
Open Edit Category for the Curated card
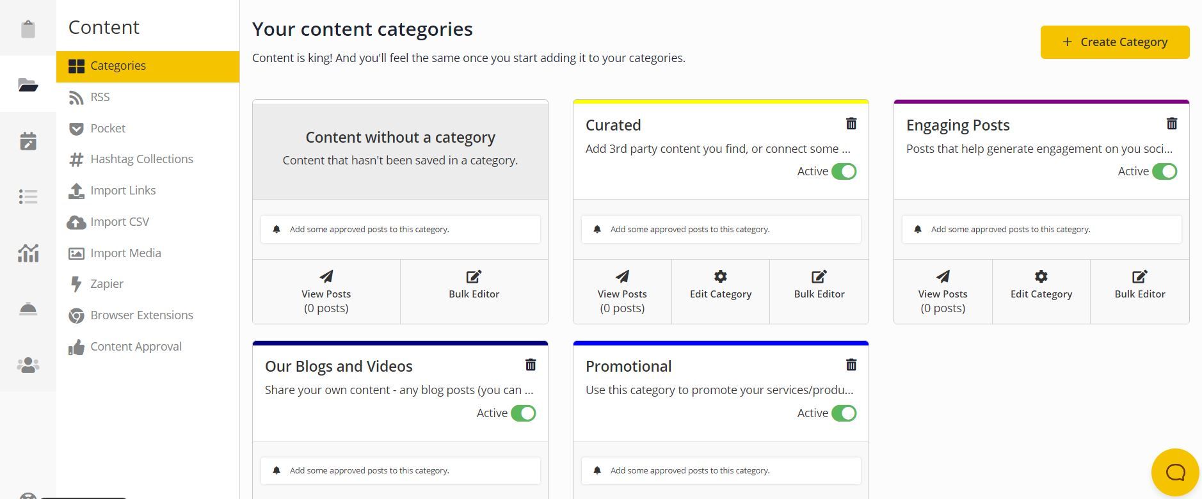(x=720, y=285)
